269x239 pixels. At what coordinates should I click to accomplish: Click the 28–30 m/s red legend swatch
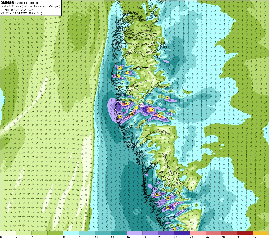tap(229, 233)
